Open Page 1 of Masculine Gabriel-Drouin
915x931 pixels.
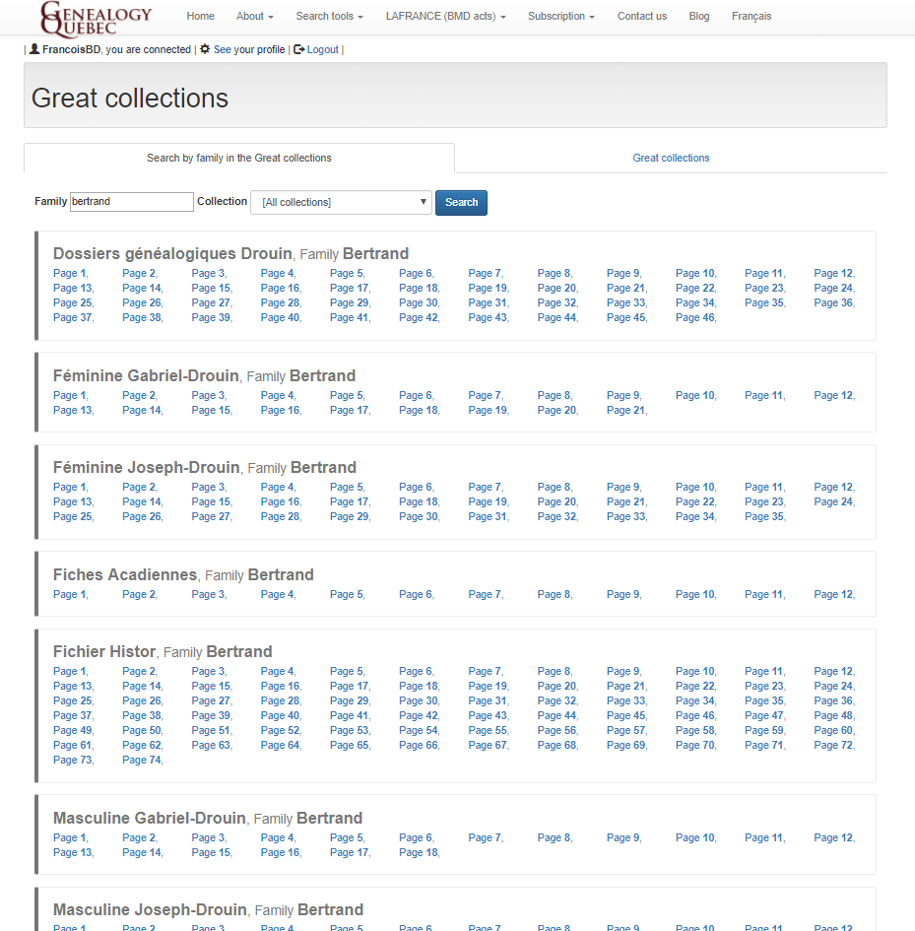70,837
